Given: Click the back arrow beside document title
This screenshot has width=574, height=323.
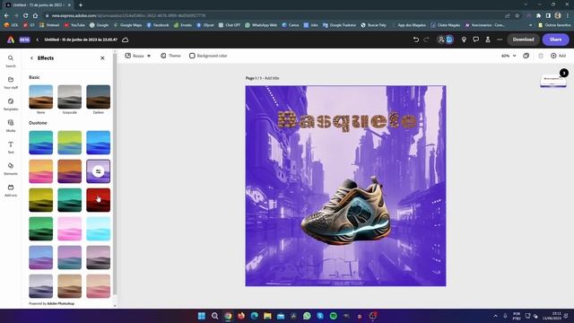Looking at the screenshot, I should 37,39.
